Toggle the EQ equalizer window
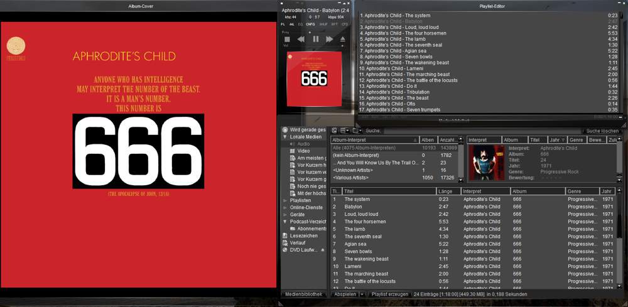The image size is (628, 307). click(300, 24)
